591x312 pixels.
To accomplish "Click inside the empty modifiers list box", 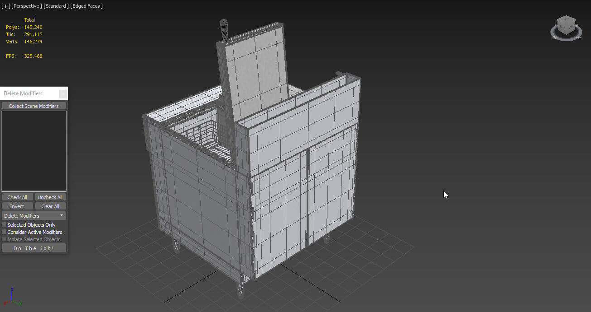I will pyautogui.click(x=34, y=151).
